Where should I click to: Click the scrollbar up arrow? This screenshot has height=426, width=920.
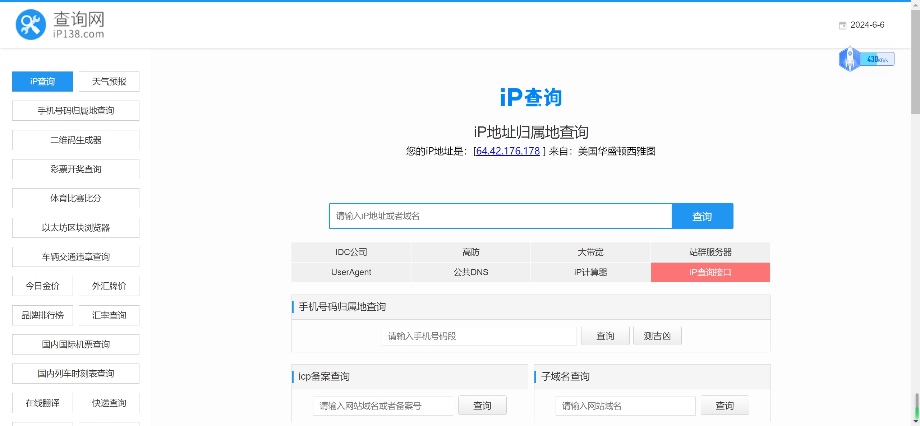click(x=915, y=5)
